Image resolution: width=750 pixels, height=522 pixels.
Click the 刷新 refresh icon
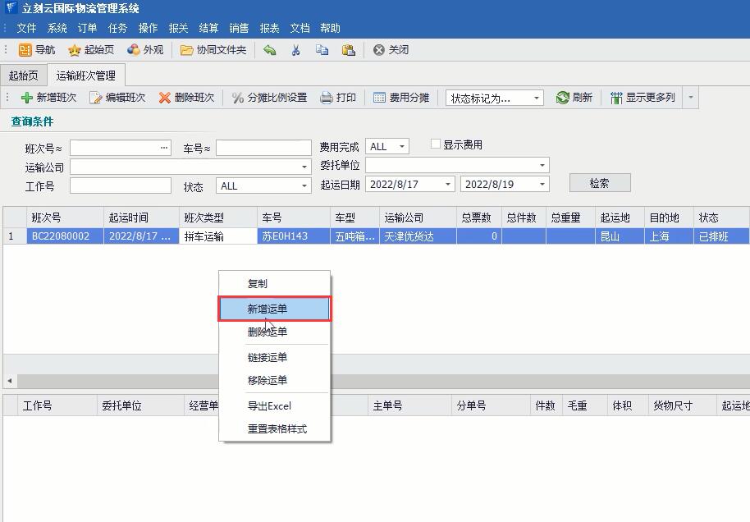[563, 98]
